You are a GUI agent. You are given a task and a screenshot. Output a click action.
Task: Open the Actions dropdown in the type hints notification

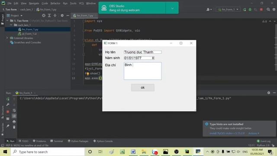pos(254,133)
